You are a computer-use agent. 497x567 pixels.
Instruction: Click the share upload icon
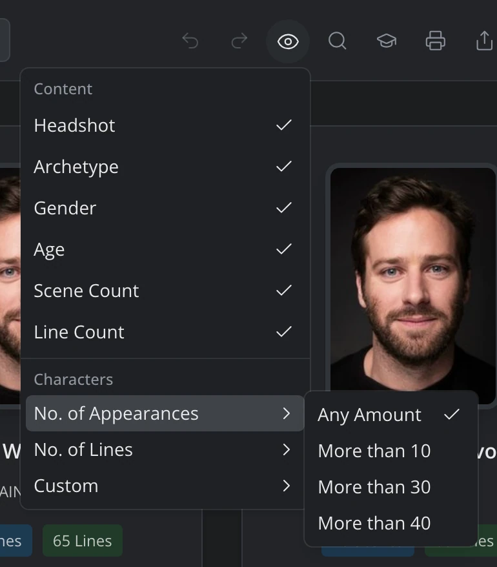pos(484,41)
